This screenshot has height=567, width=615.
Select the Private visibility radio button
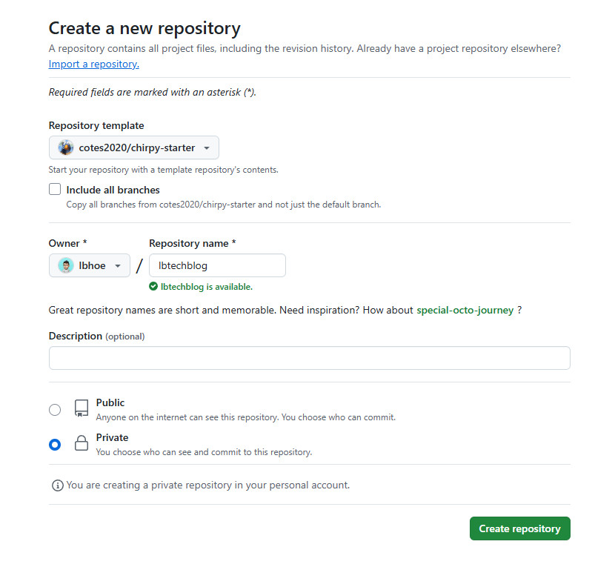point(55,445)
